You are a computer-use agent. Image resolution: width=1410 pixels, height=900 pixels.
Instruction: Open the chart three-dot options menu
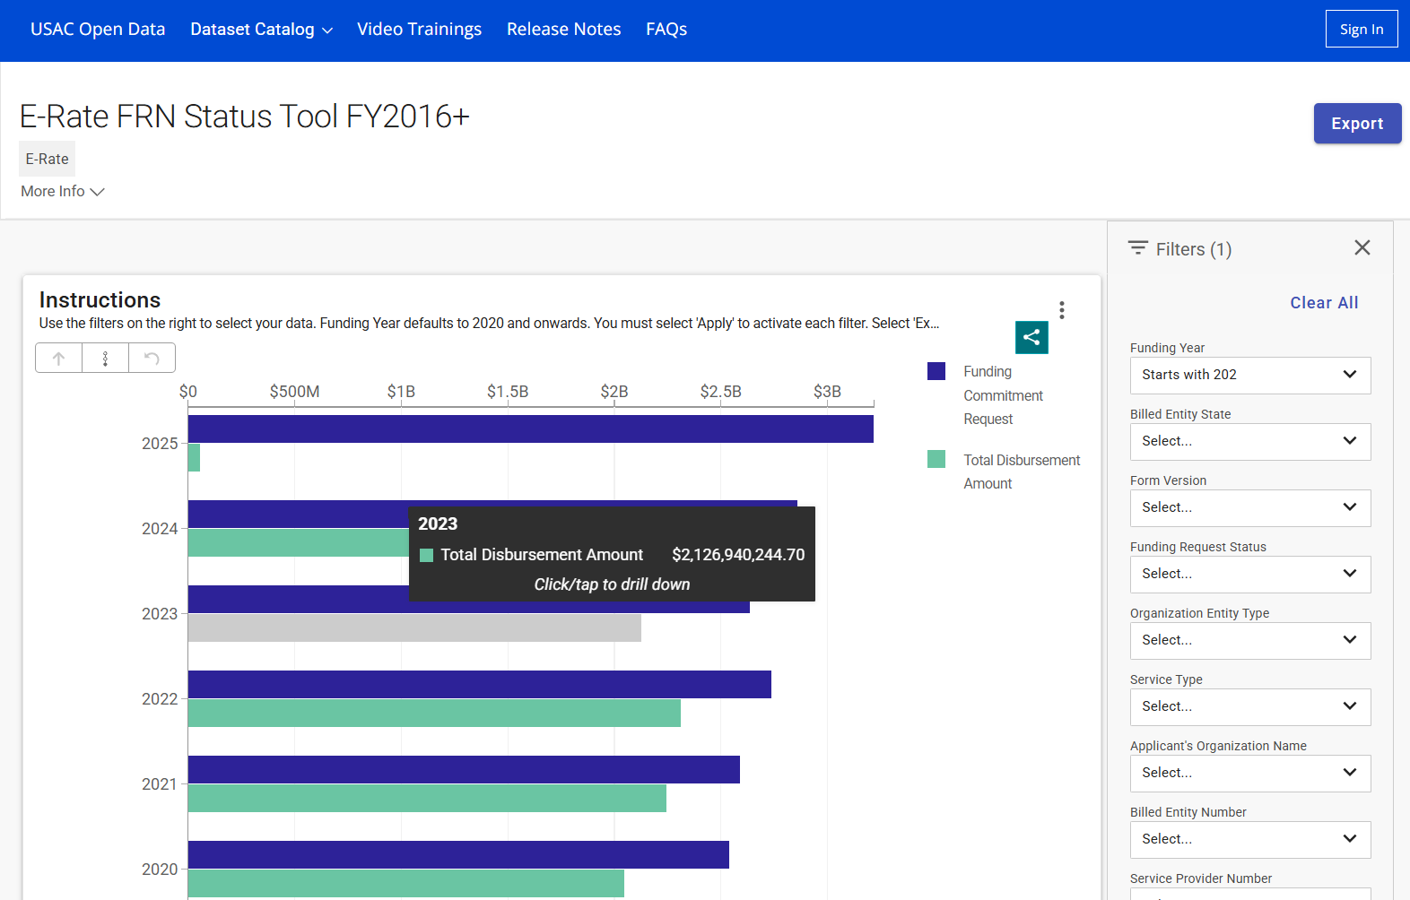pyautogui.click(x=1062, y=310)
